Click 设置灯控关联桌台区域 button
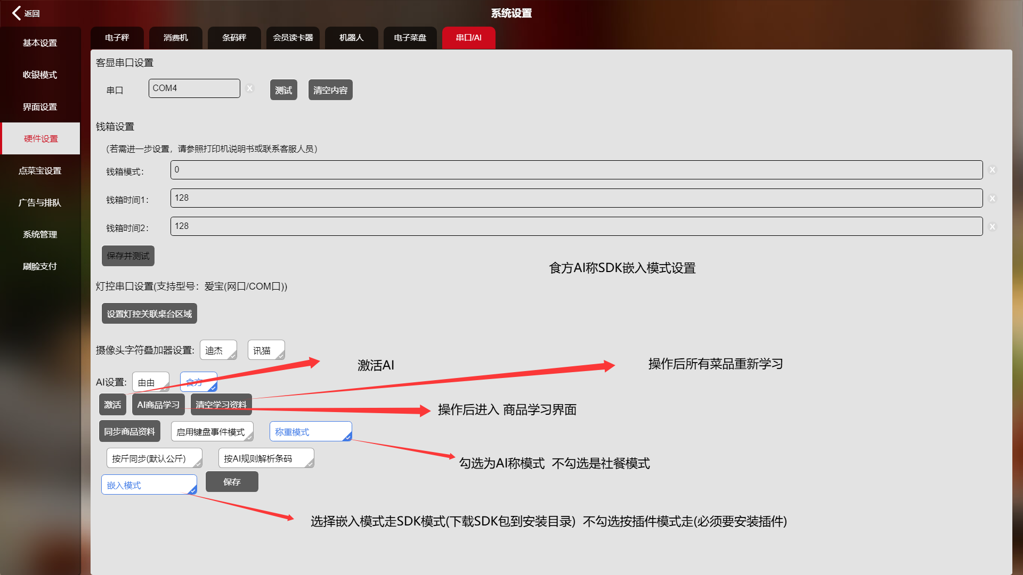This screenshot has width=1023, height=575. tap(149, 314)
